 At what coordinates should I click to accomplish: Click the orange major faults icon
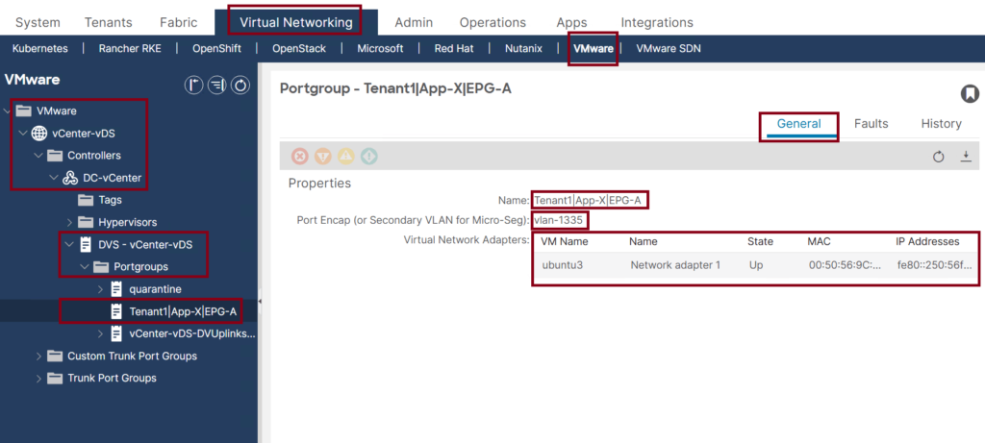tap(323, 157)
